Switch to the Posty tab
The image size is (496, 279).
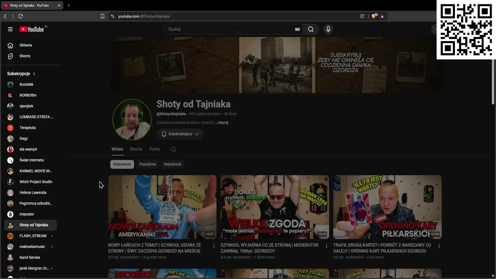pyautogui.click(x=155, y=149)
